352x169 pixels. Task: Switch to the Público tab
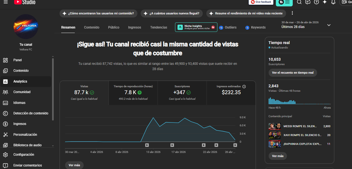point(114,27)
